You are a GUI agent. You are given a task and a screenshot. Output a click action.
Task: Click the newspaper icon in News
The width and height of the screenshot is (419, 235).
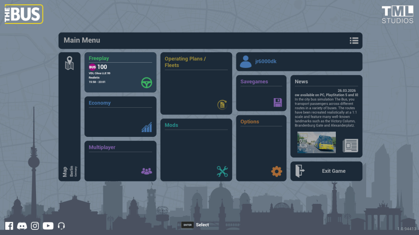[350, 145]
